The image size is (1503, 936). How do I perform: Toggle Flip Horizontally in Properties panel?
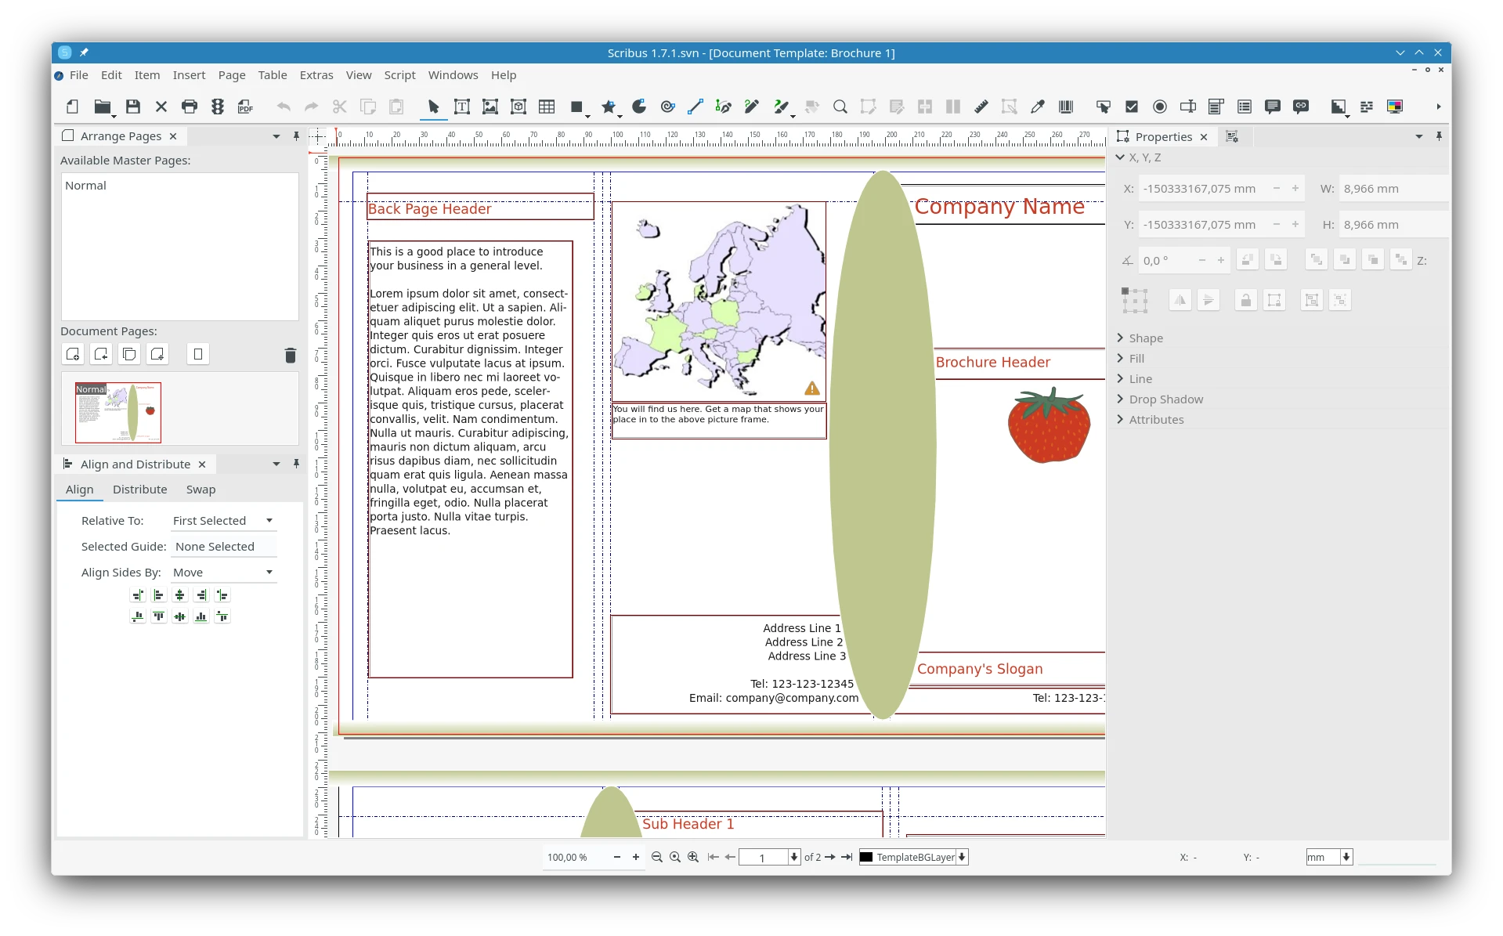click(x=1180, y=300)
